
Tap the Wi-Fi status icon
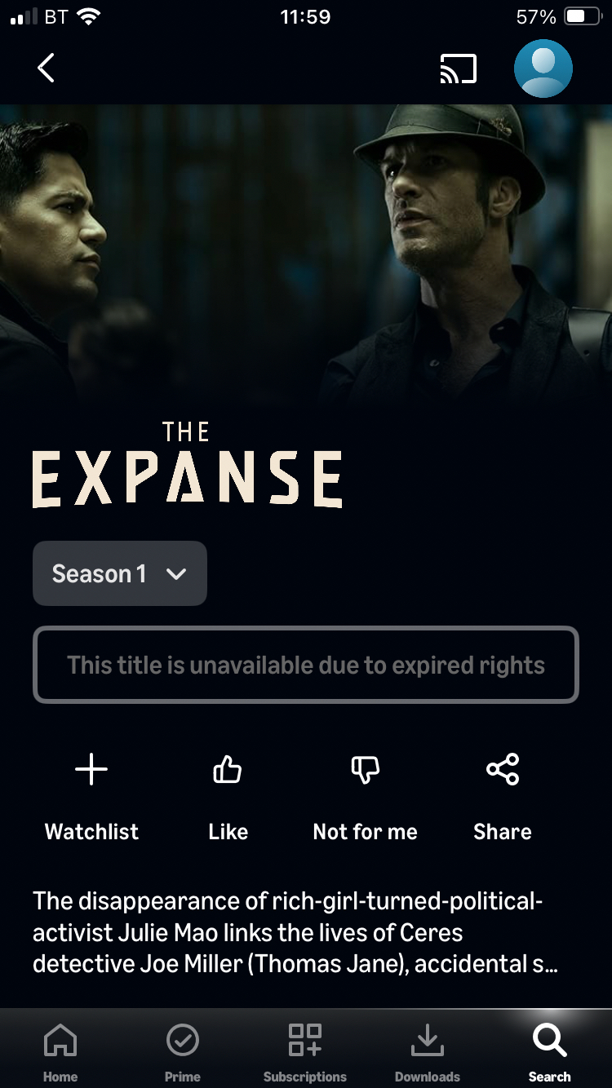(87, 17)
